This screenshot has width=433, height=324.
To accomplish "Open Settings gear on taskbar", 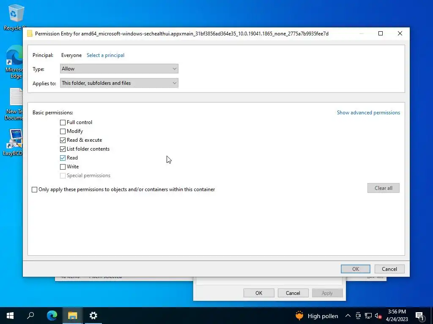I will (93, 316).
